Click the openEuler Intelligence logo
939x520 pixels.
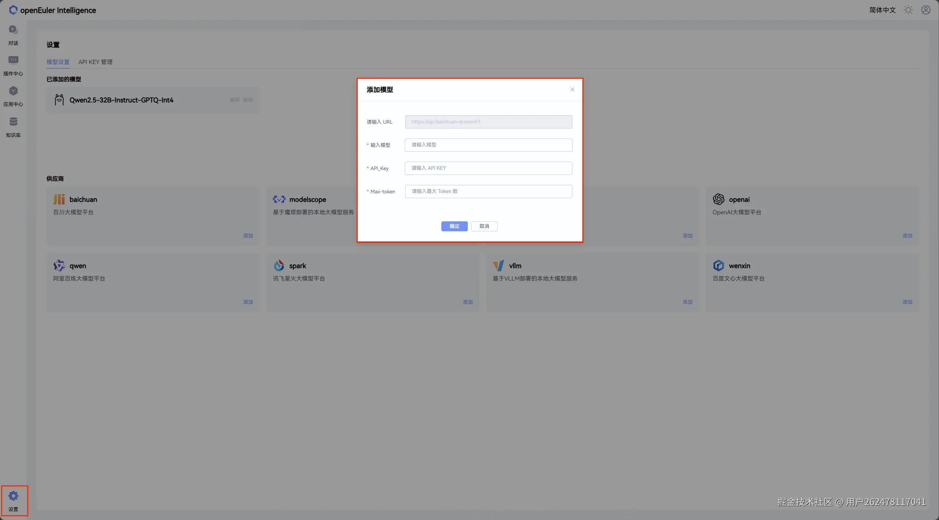click(13, 10)
